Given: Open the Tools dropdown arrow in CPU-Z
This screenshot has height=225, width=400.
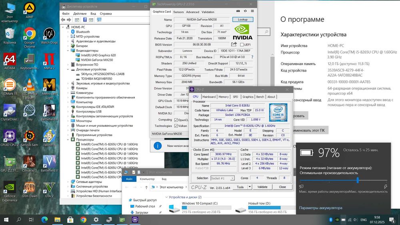Looking at the screenshot, I should point(250,187).
